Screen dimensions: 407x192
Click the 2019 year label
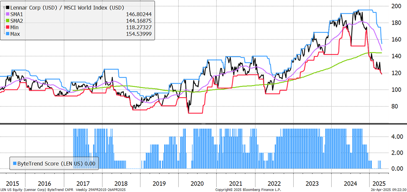[x=160, y=184]
